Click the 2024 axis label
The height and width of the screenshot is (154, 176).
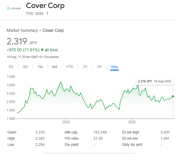(x=66, y=122)
